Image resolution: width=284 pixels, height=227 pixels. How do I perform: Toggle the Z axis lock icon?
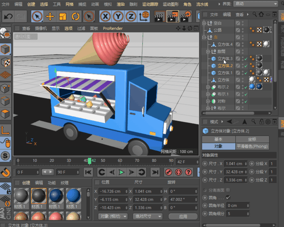point(132,17)
